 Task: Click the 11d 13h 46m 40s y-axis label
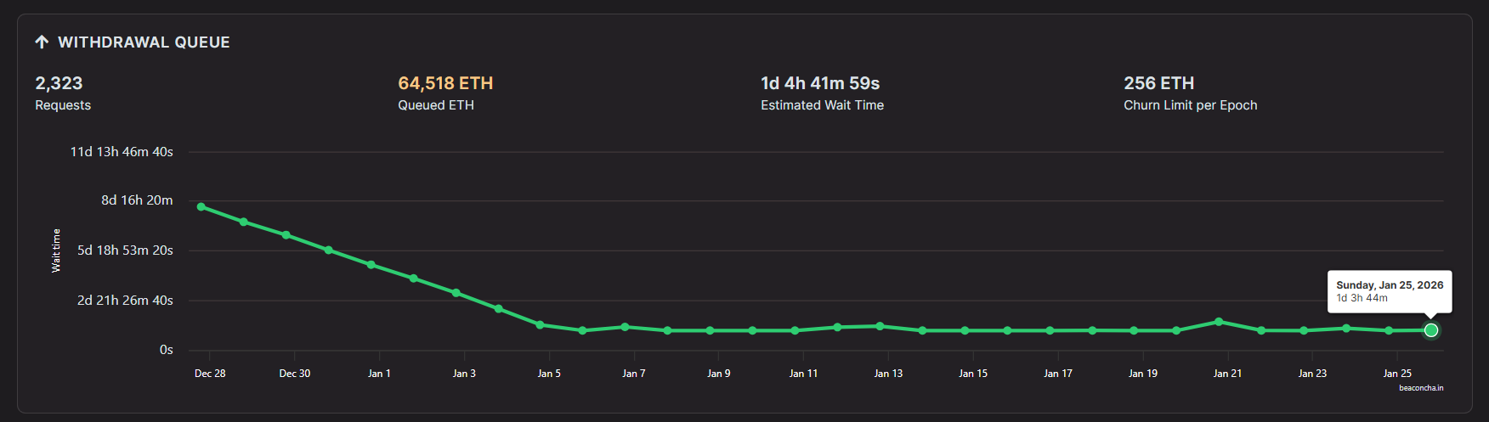click(x=122, y=152)
